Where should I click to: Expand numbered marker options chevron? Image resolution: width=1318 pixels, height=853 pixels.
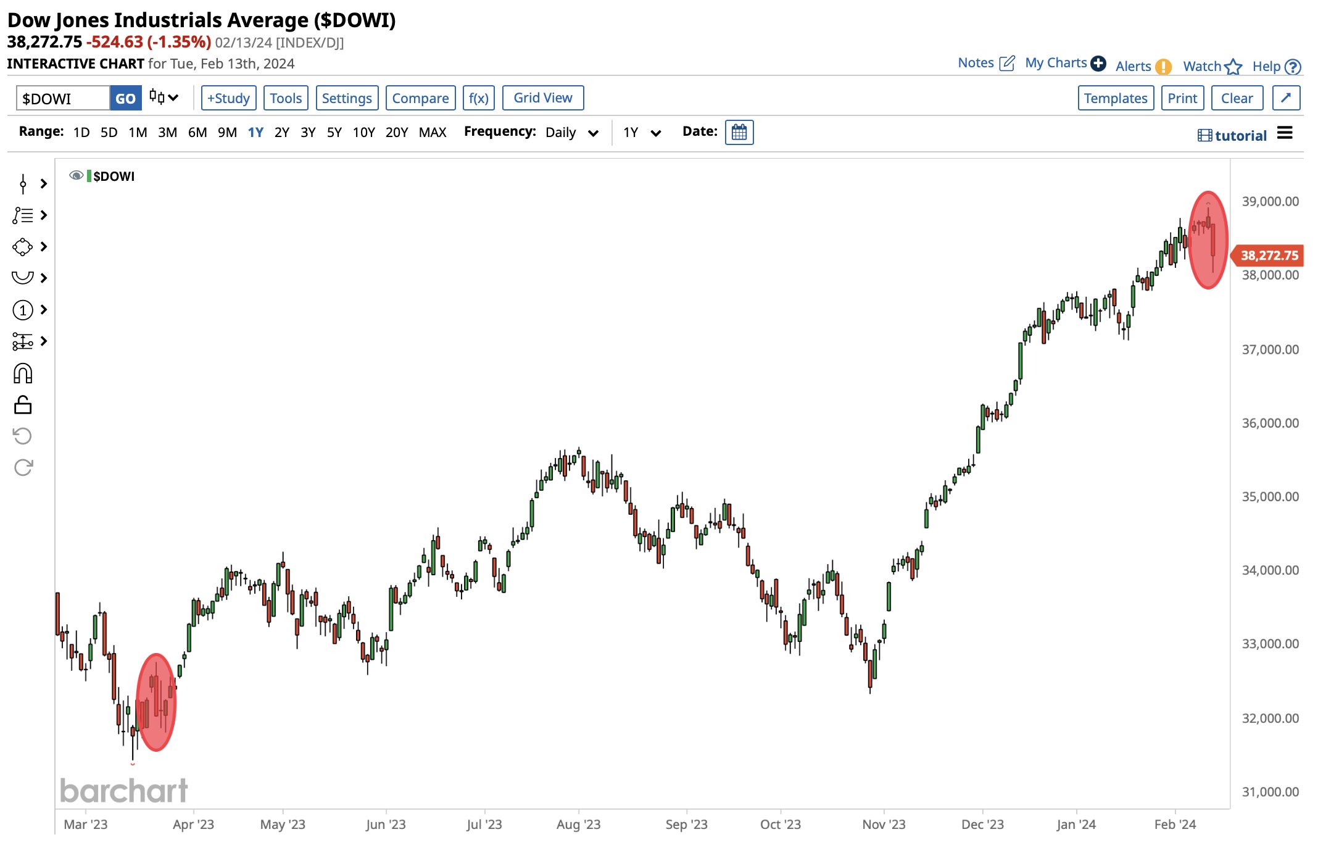(x=44, y=310)
